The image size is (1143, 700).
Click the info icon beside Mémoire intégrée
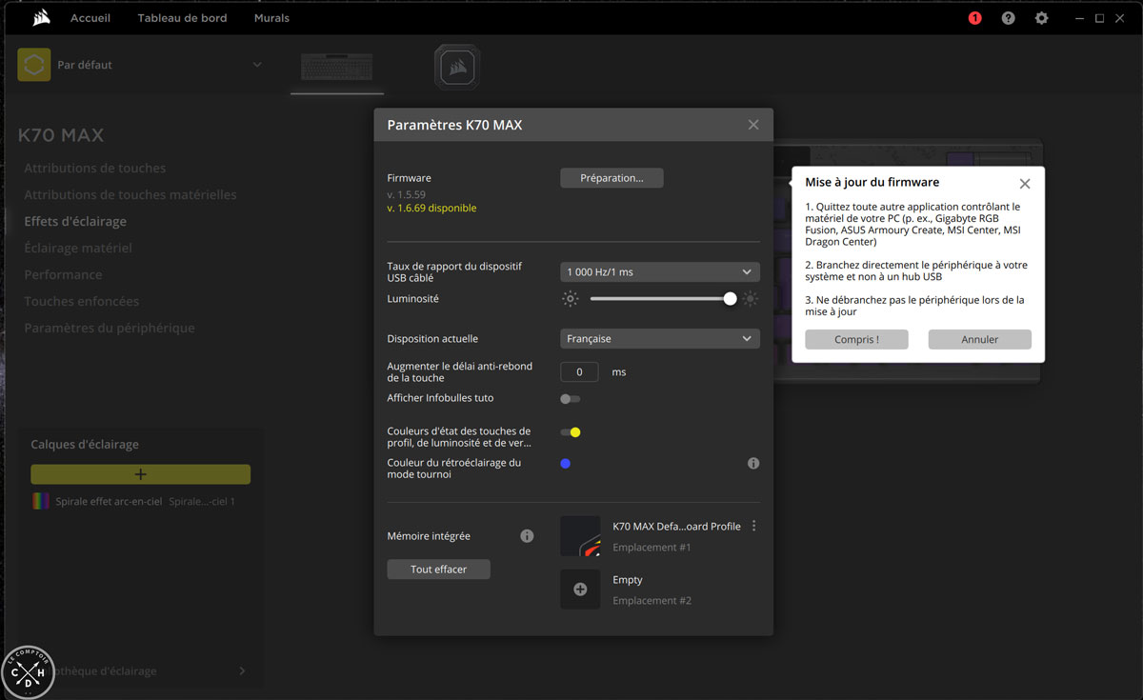click(527, 535)
